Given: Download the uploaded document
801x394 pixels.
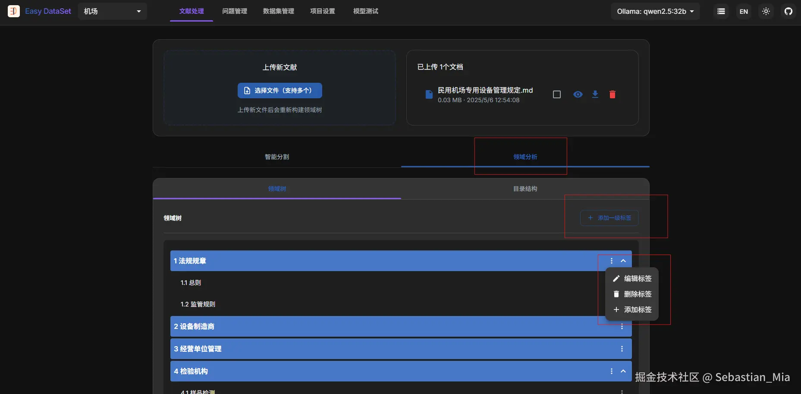Looking at the screenshot, I should [595, 94].
